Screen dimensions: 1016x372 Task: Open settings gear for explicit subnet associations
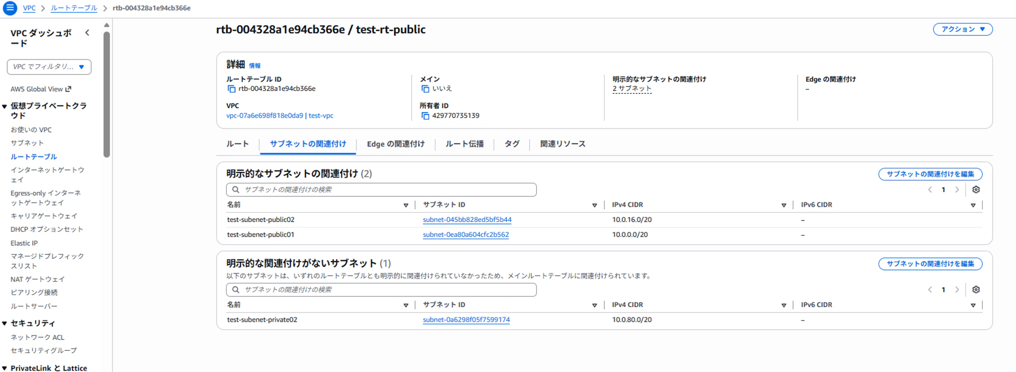976,189
